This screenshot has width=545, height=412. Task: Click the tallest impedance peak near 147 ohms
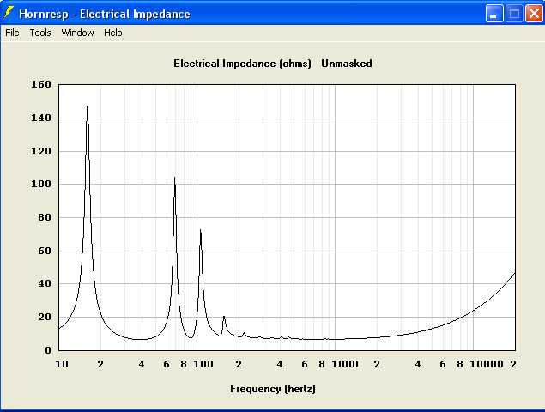88,106
